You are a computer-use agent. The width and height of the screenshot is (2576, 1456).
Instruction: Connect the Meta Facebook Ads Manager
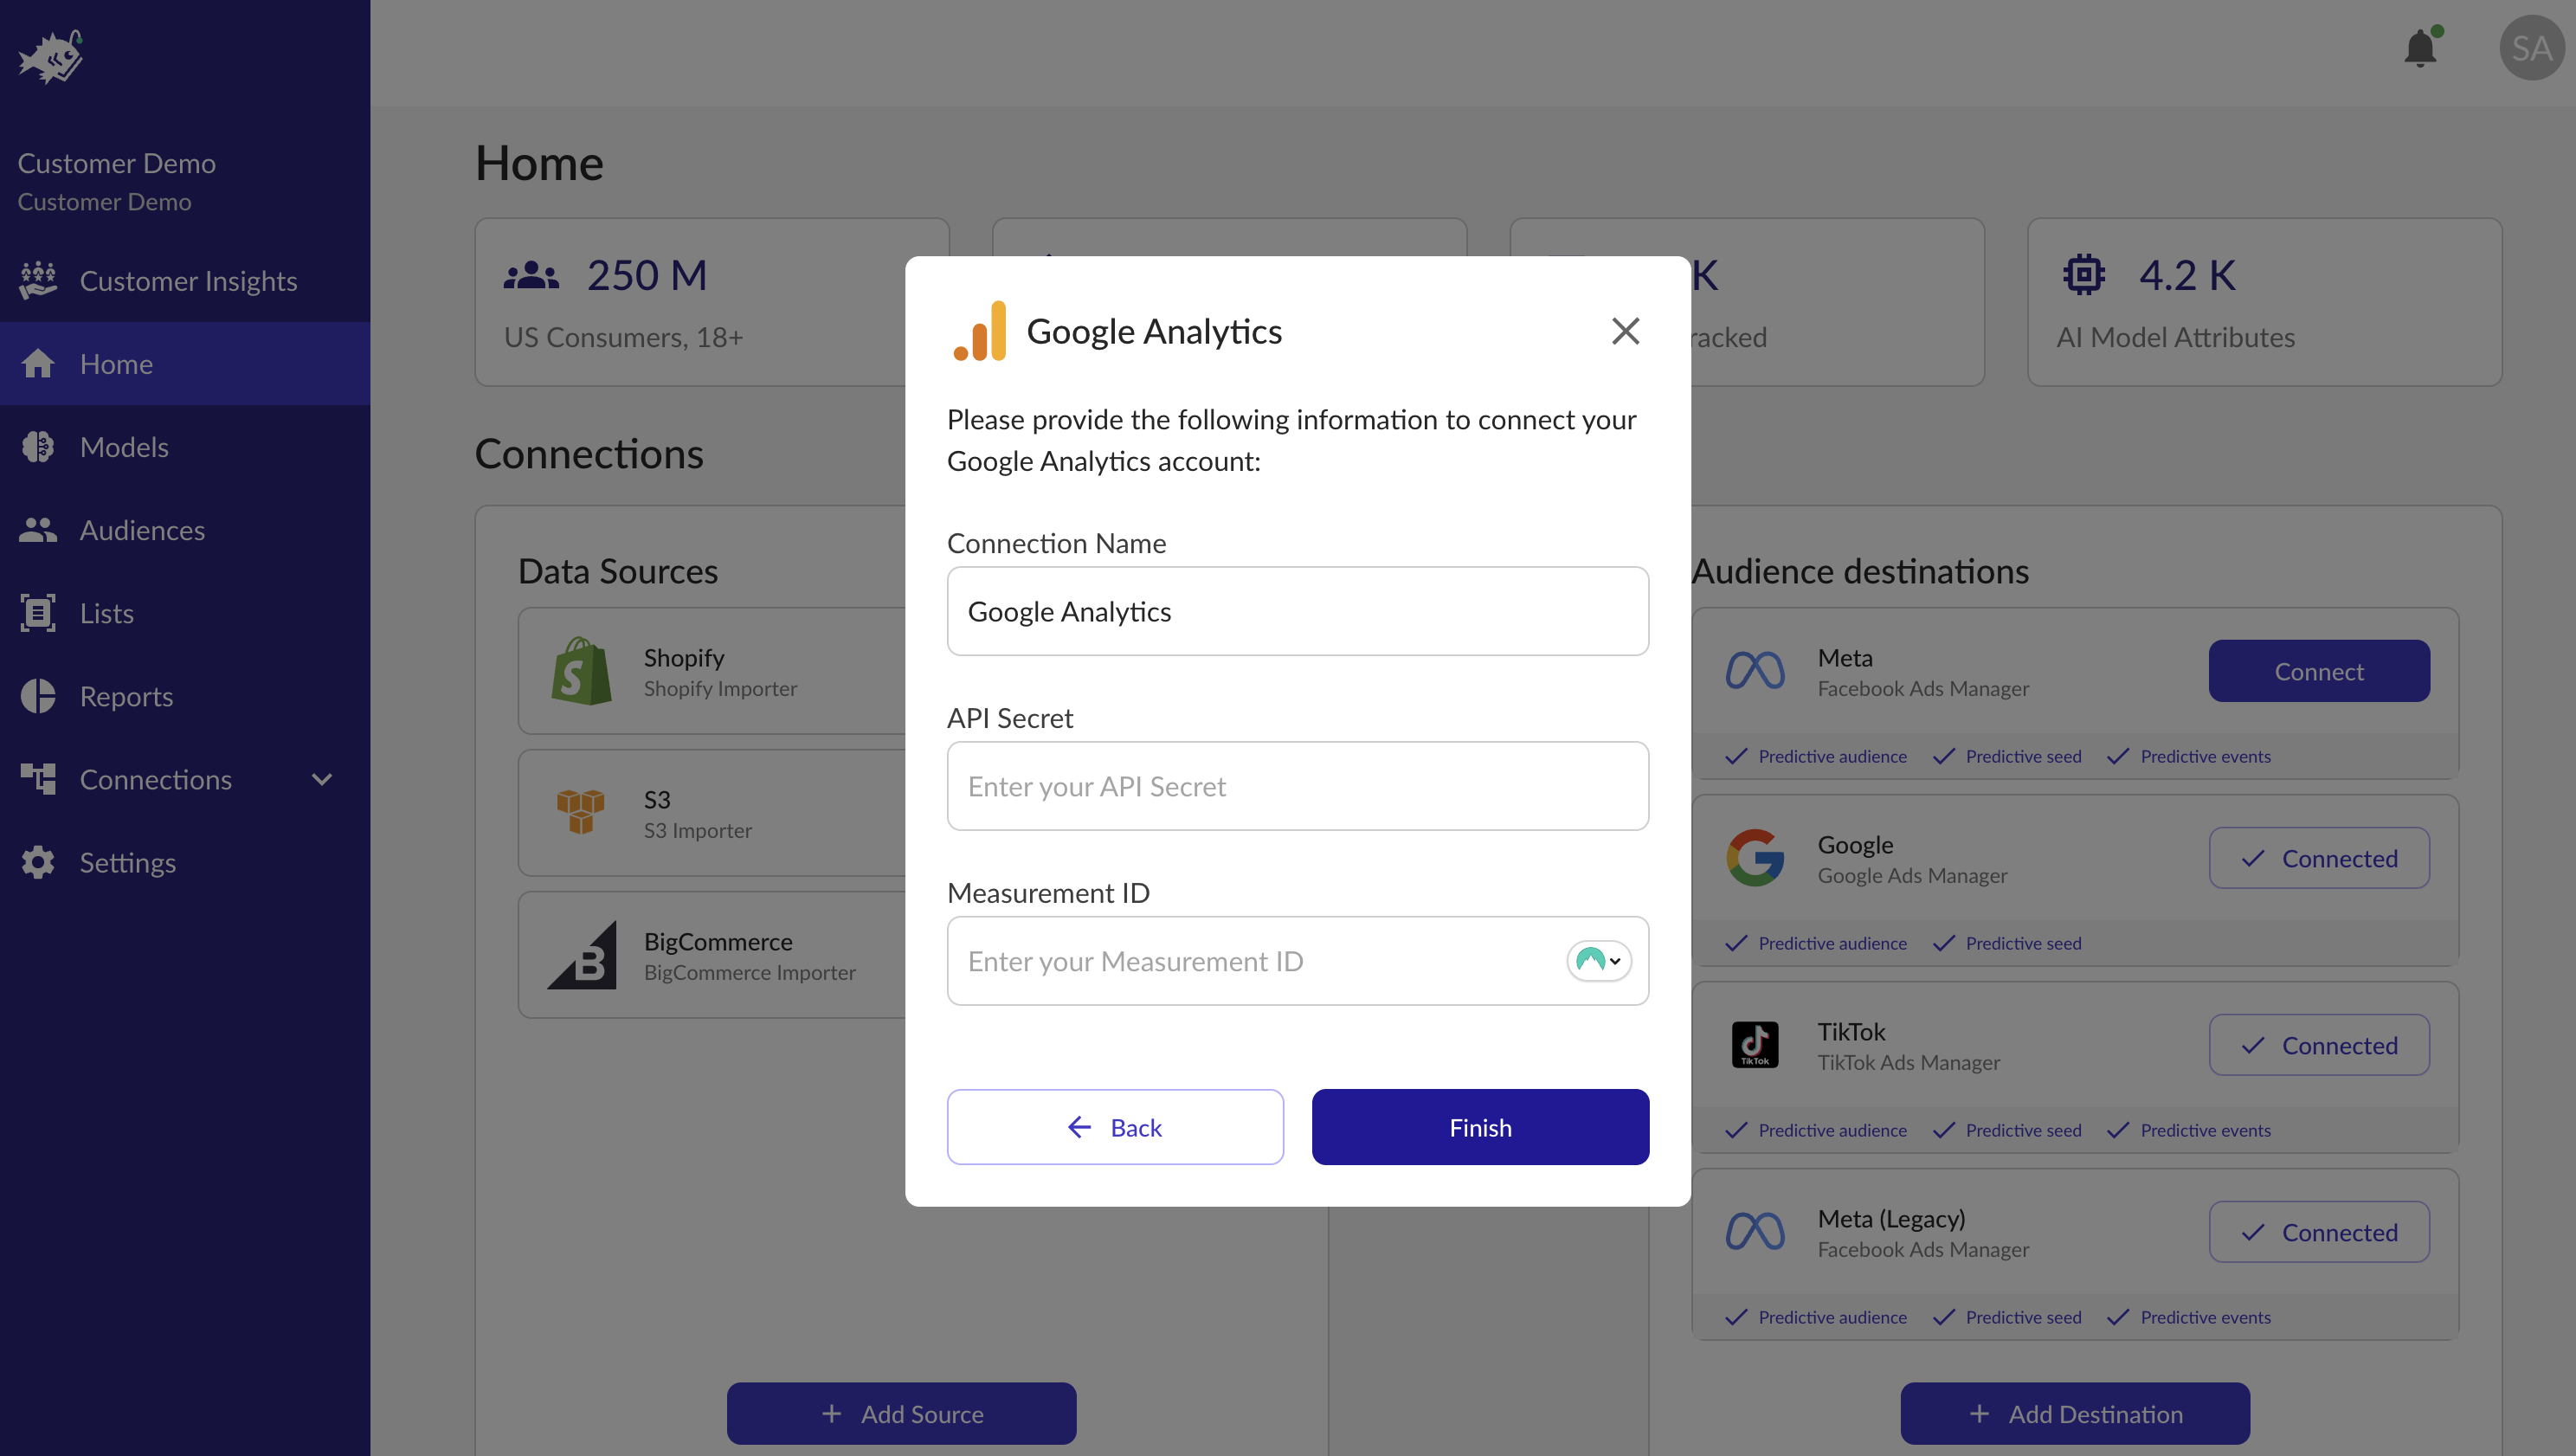coord(2319,671)
